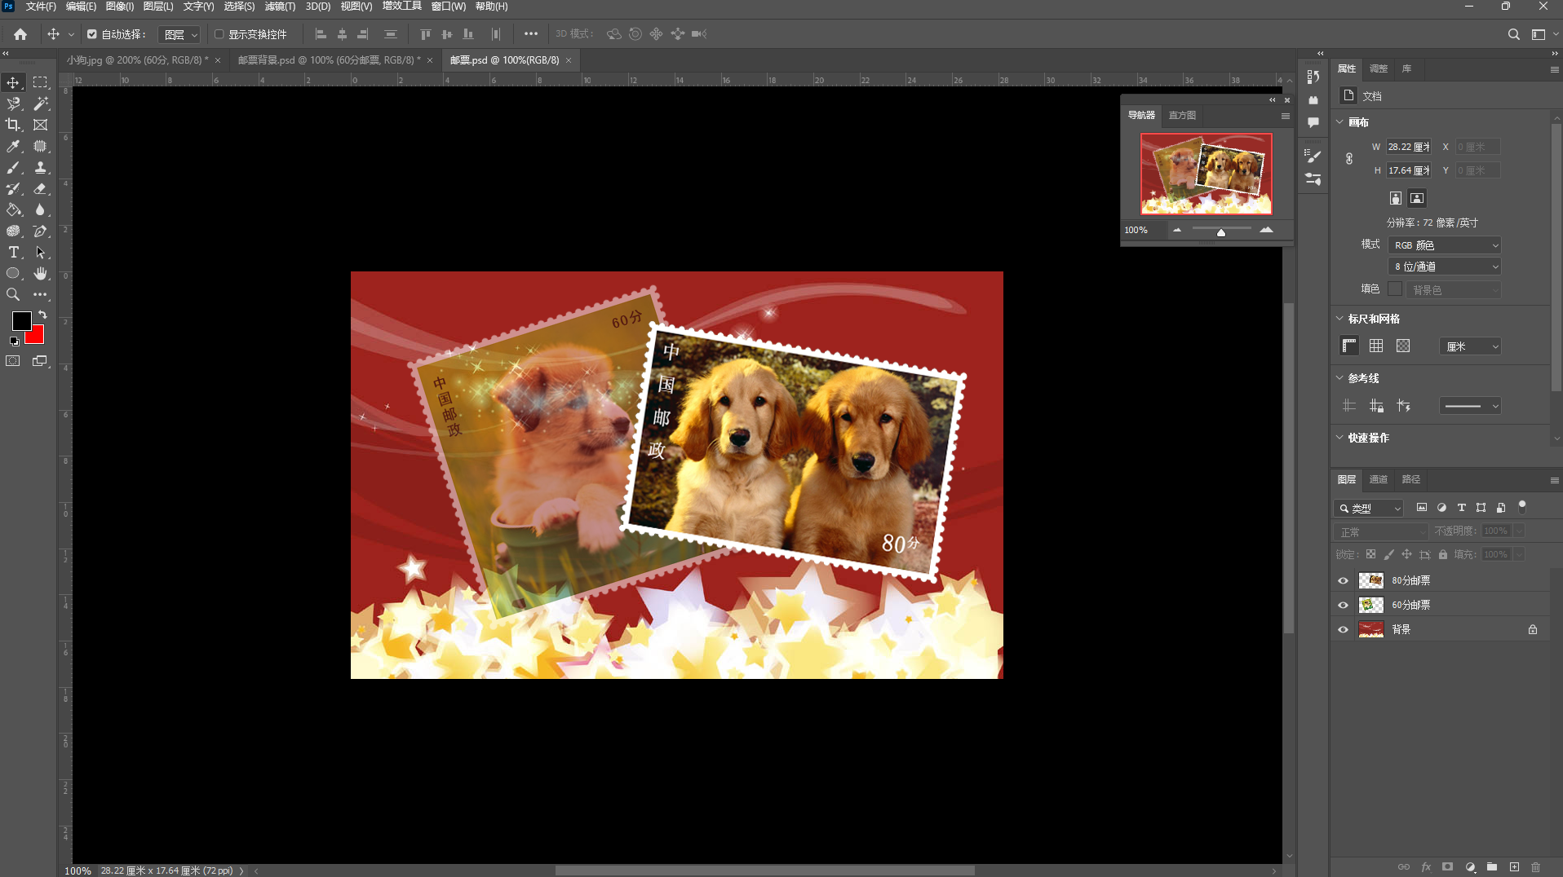
Task: Delete layer using trash icon
Action: [x=1536, y=867]
